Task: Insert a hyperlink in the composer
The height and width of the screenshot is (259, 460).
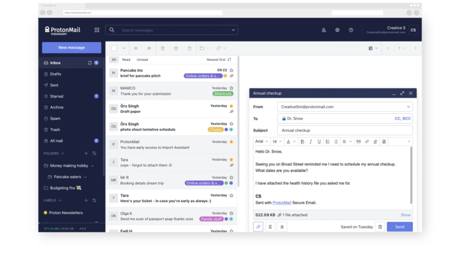Action: (367, 141)
